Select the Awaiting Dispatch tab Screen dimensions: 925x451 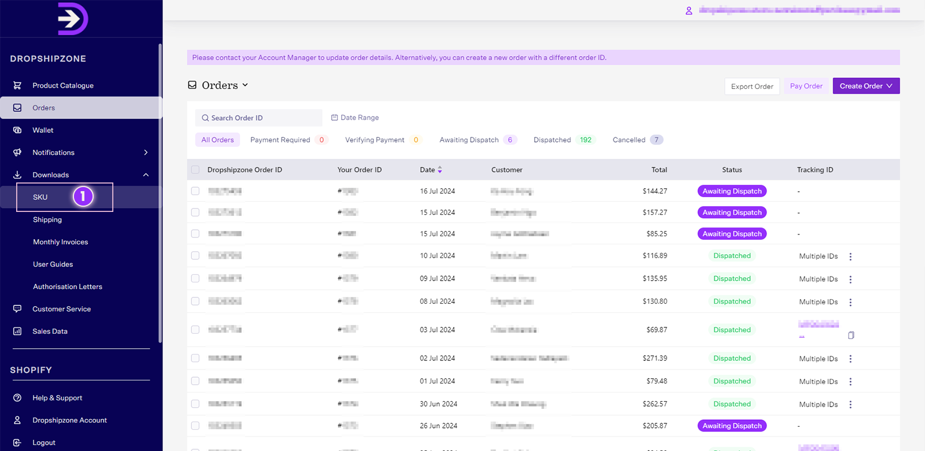tap(478, 140)
